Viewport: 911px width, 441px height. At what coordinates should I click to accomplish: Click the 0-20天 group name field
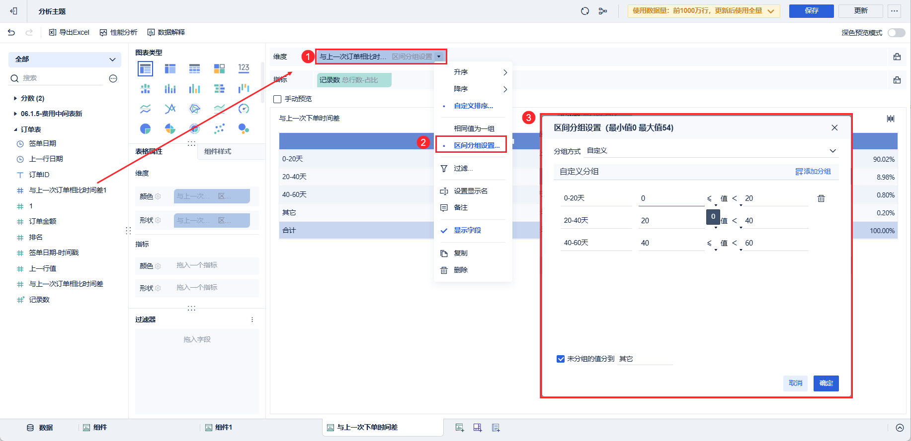[x=596, y=198]
